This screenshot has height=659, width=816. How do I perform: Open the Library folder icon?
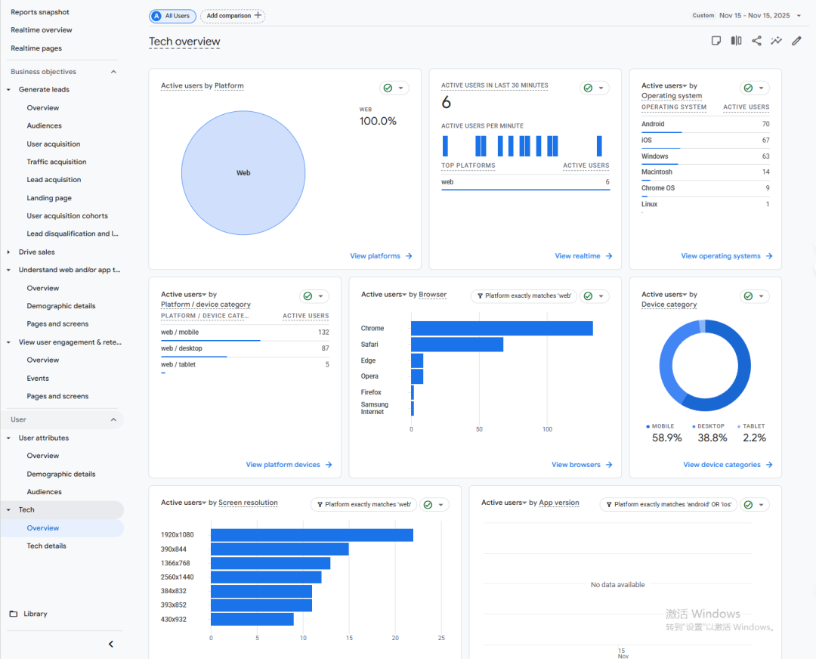pos(14,614)
